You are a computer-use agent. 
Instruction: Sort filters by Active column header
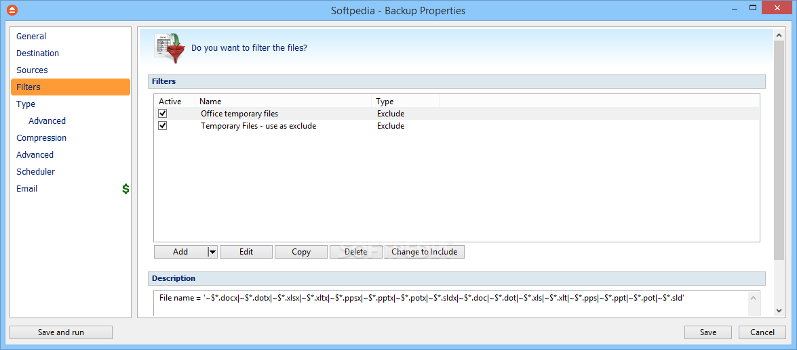[174, 102]
